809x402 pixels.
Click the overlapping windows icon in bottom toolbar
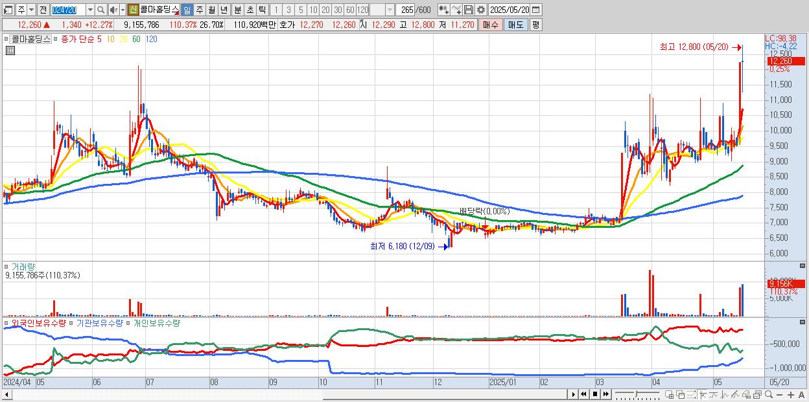pyautogui.click(x=681, y=395)
